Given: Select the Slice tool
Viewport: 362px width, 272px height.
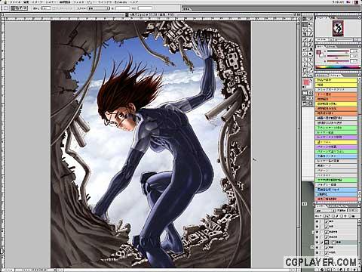Looking at the screenshot, I should (x=310, y=34).
